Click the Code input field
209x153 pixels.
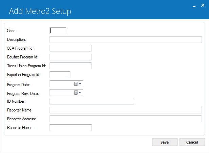[x=58, y=31]
